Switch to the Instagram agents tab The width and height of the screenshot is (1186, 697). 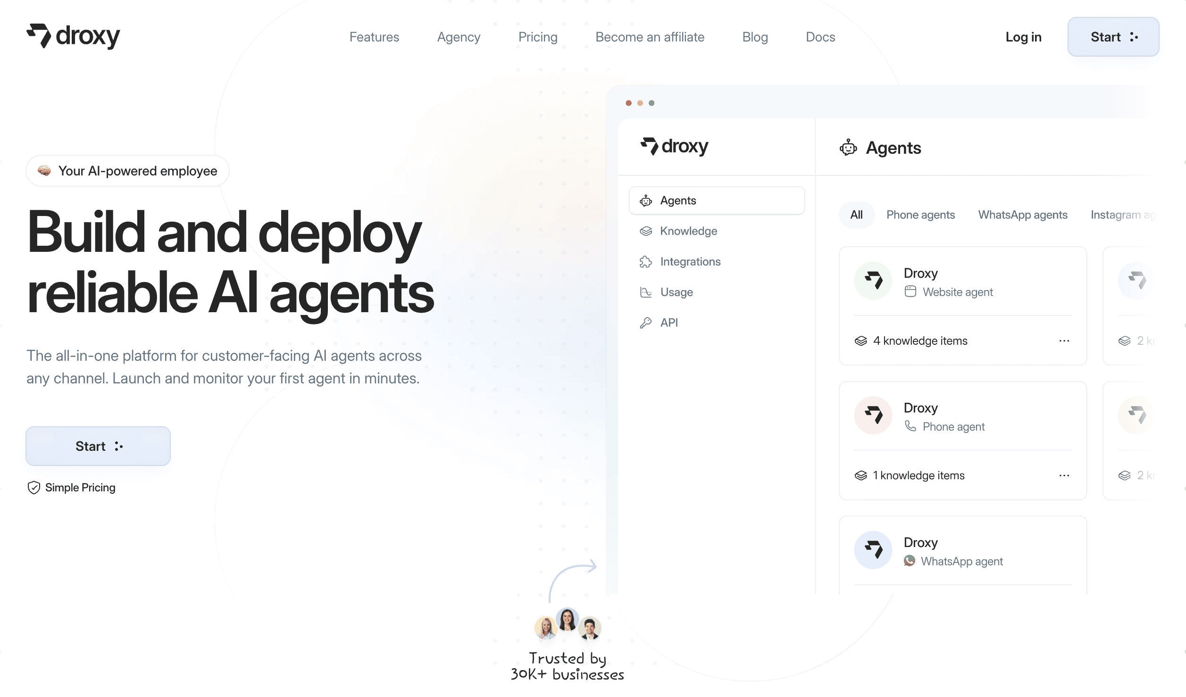click(x=1123, y=215)
